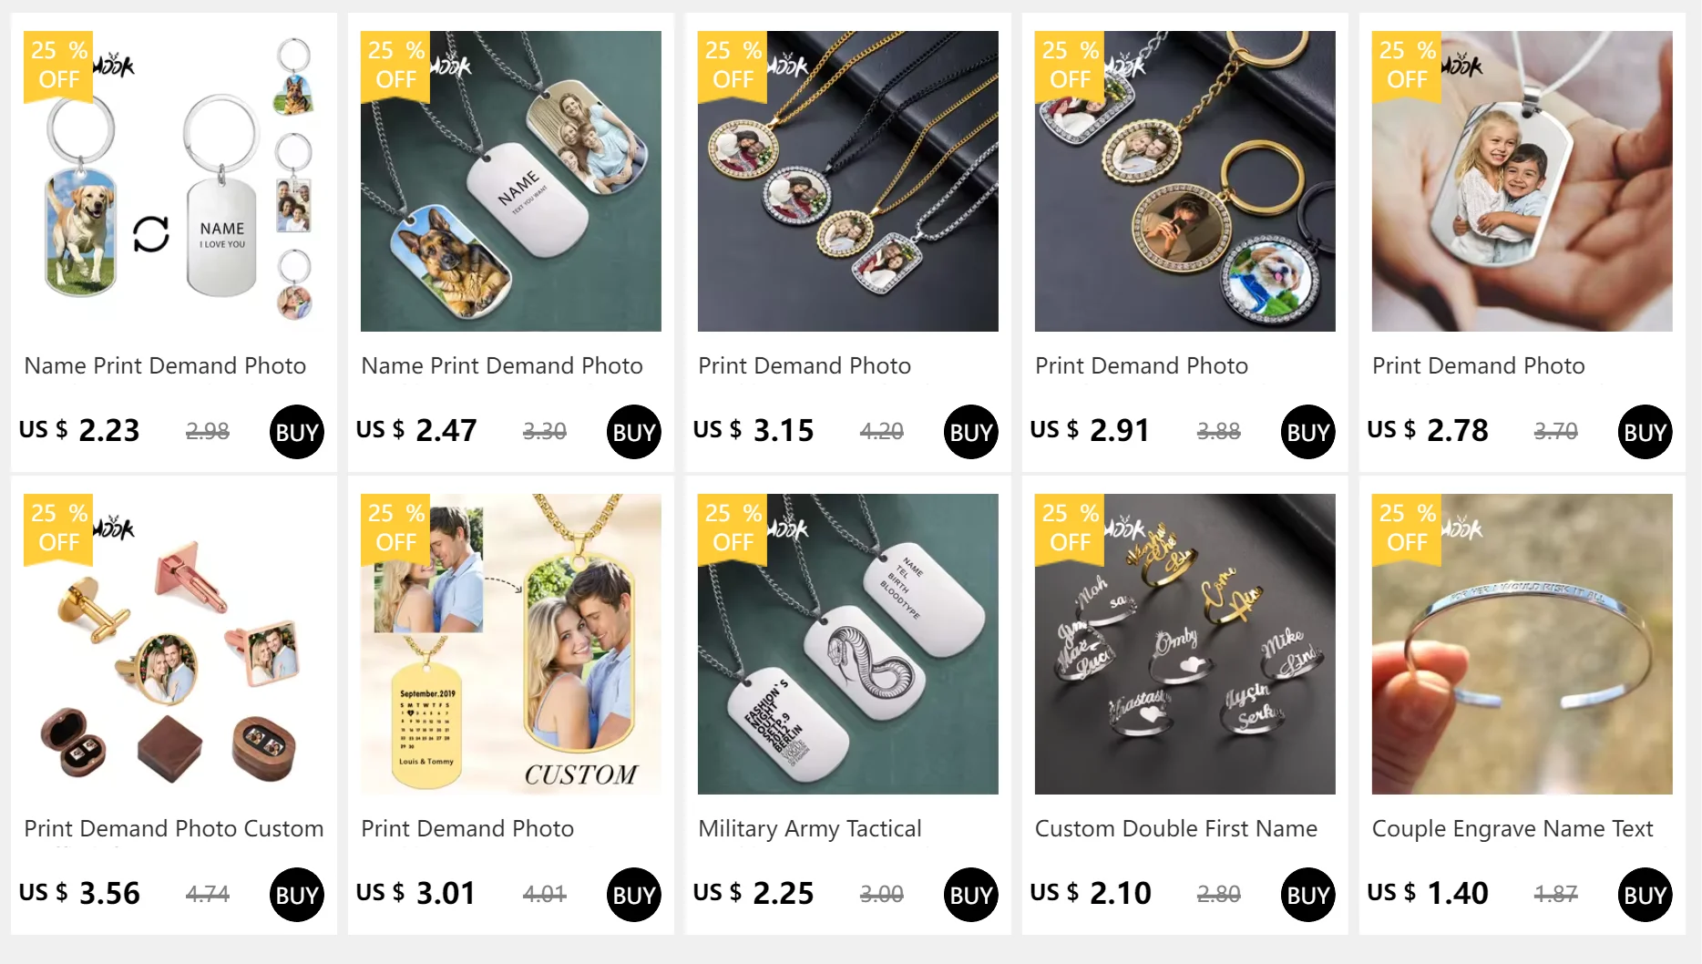The width and height of the screenshot is (1702, 964).
Task: Open the custom name rings product image
Action: tap(1185, 644)
